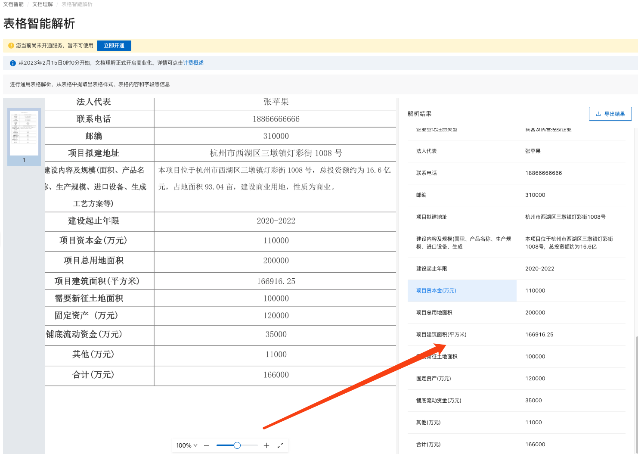Select 合计(万元) in results list
This screenshot has height=454, width=638.
(x=428, y=445)
